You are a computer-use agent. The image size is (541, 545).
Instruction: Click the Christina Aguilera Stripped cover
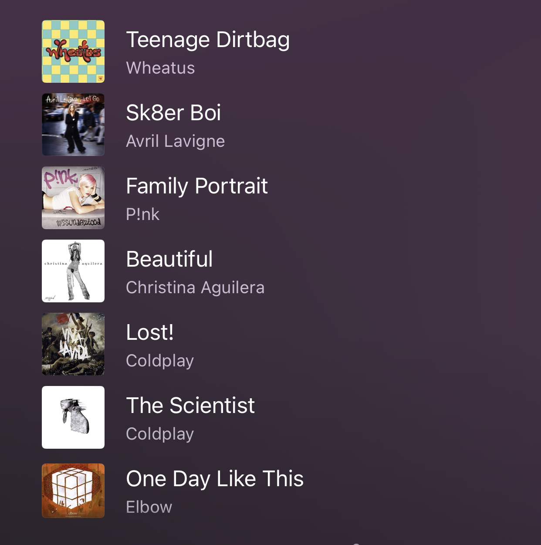73,271
